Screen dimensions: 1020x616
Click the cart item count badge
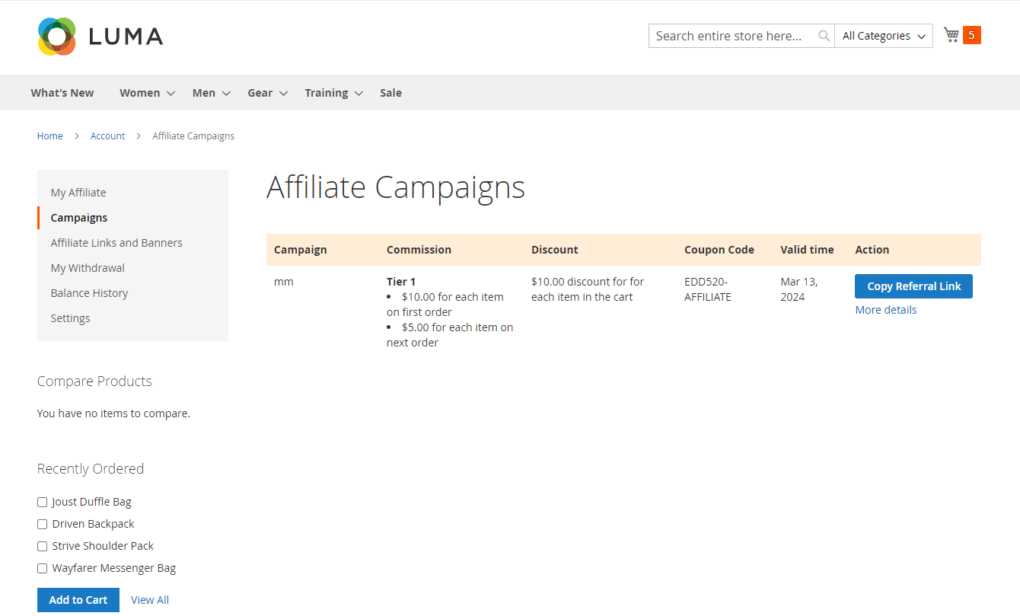click(971, 35)
